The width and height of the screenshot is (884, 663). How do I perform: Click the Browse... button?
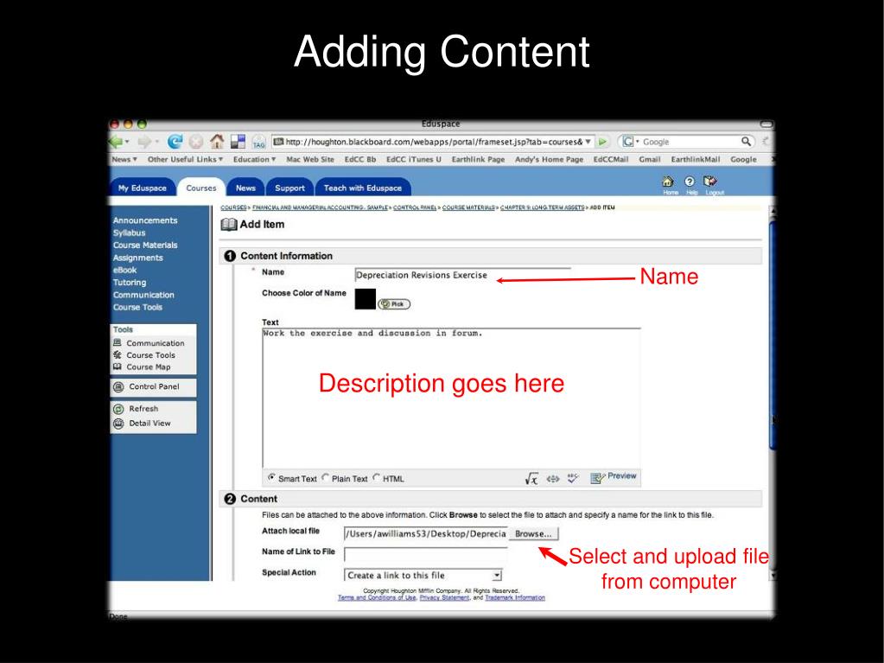click(x=533, y=534)
